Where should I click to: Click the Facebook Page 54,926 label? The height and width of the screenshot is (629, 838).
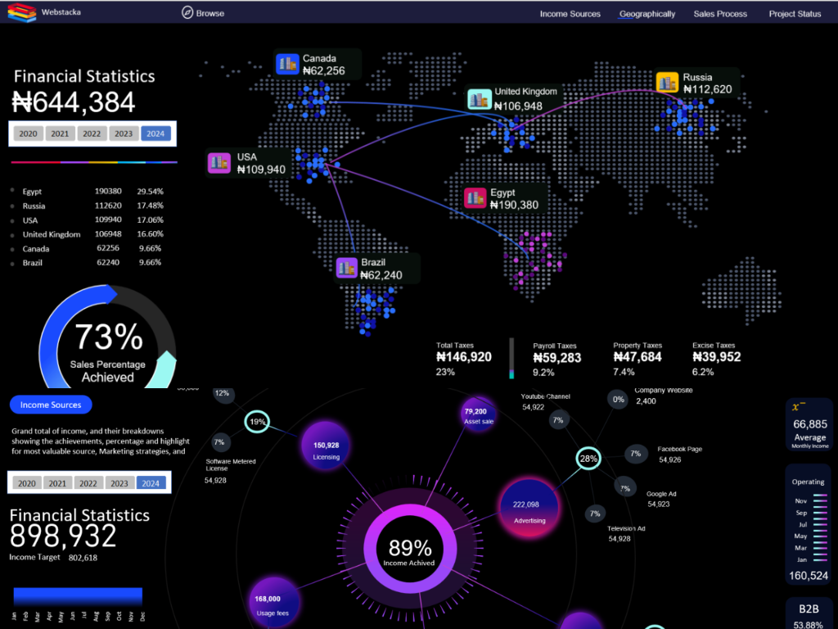679,455
